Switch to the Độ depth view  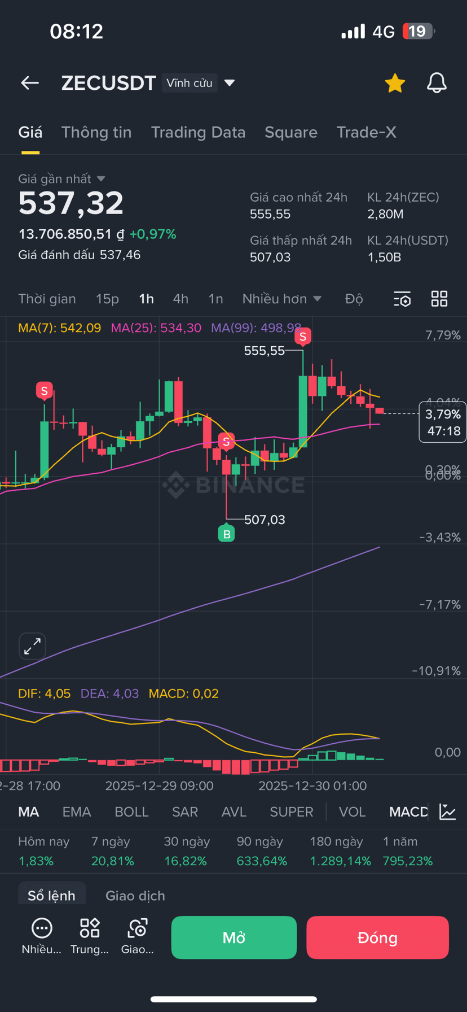point(354,299)
